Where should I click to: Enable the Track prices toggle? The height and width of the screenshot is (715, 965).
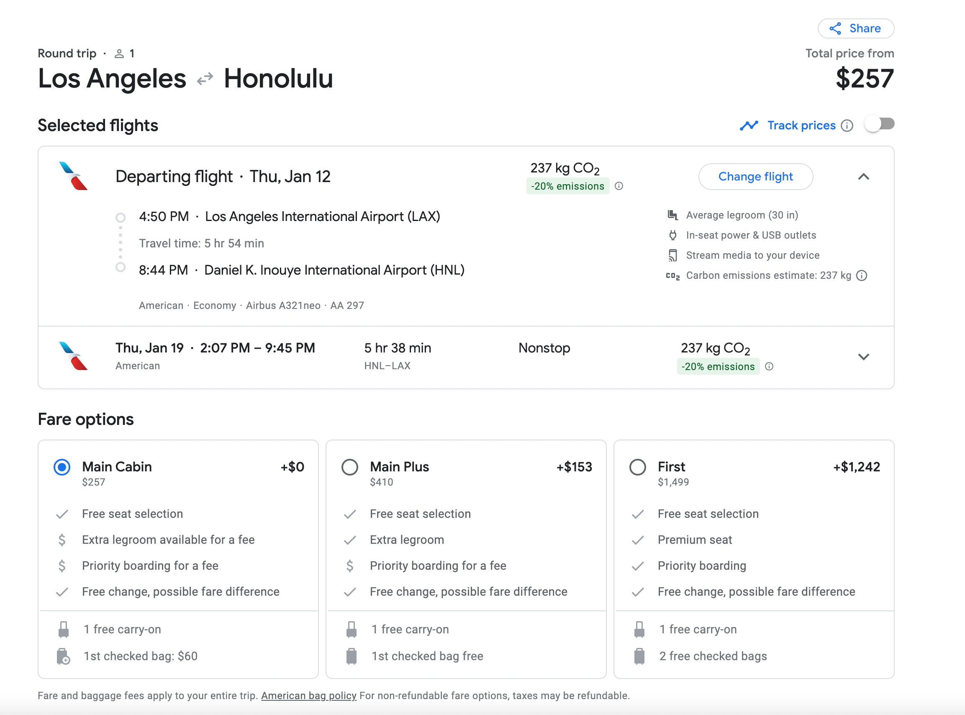point(879,125)
